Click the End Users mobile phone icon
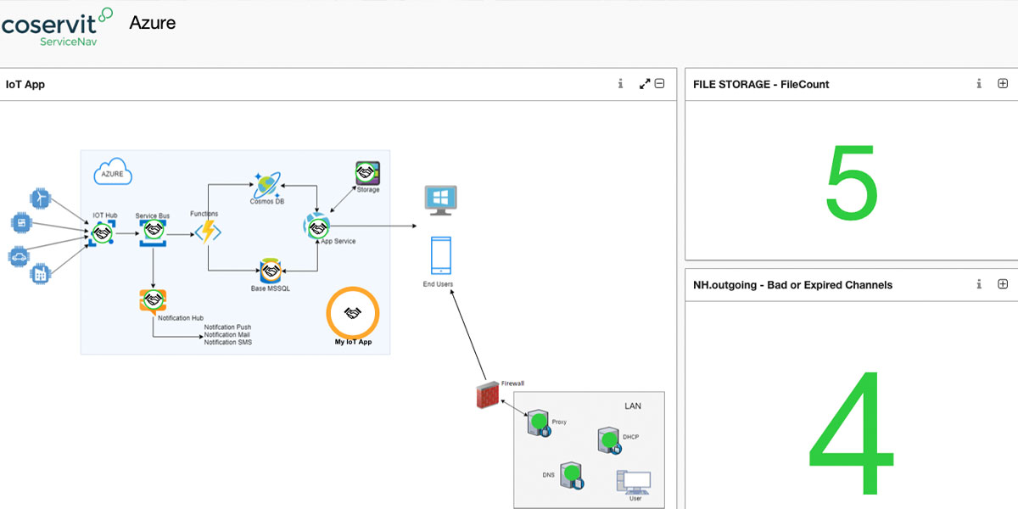Image resolution: width=1018 pixels, height=509 pixels. pos(440,255)
